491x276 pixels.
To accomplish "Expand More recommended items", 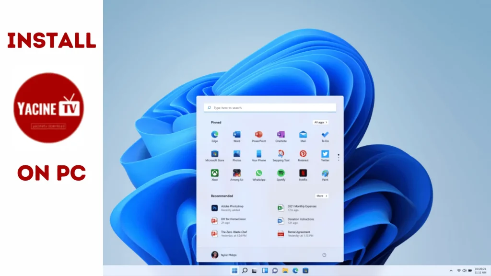I will 322,196.
